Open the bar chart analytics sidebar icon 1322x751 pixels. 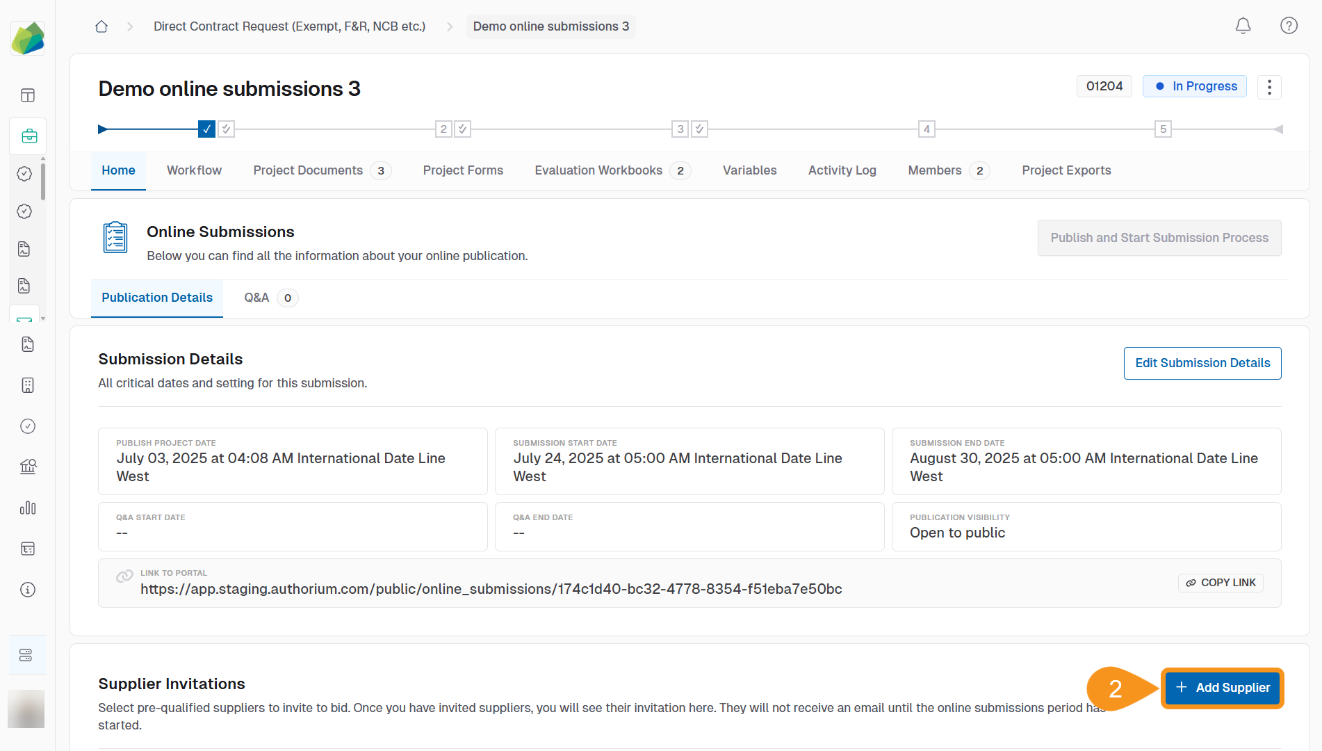point(28,508)
